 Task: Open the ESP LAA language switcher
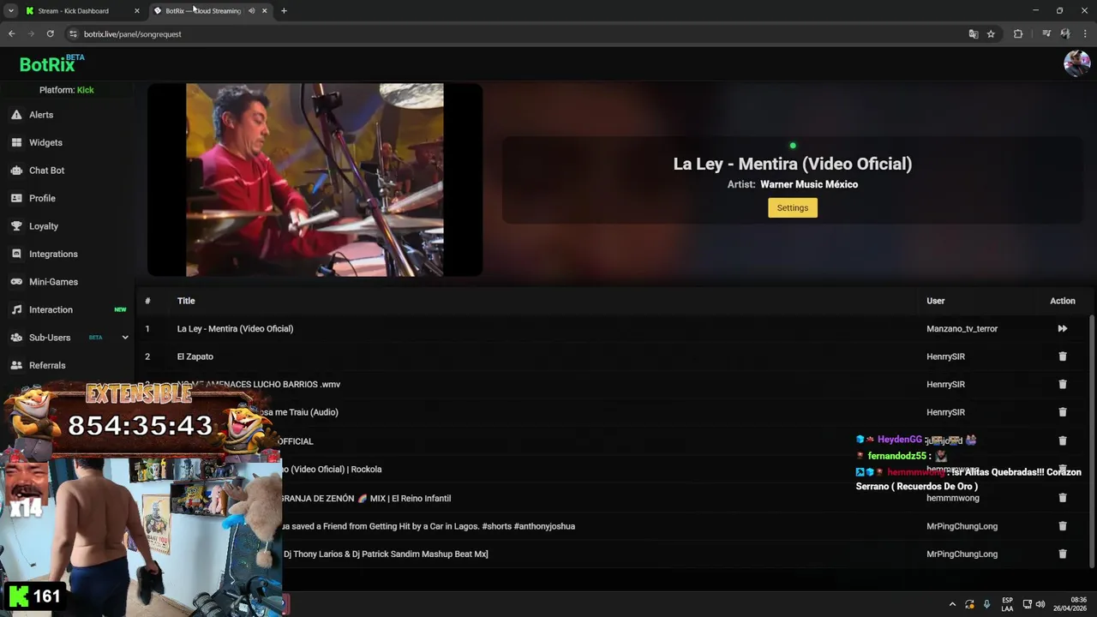1007,604
